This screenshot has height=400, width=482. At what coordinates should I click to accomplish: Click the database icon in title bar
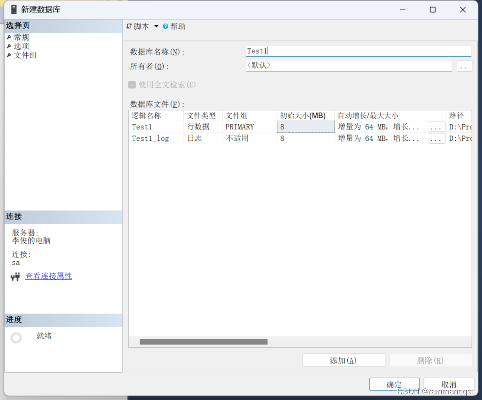click(13, 9)
